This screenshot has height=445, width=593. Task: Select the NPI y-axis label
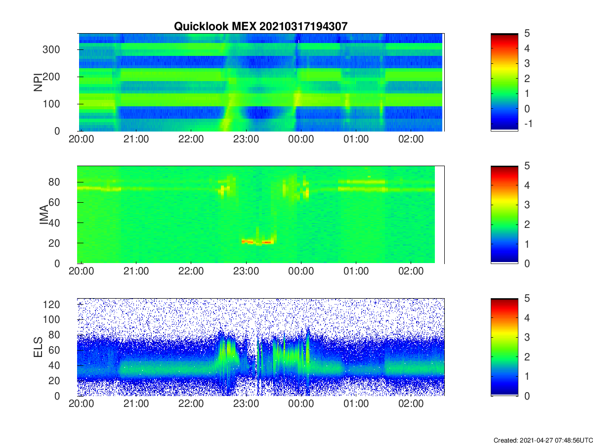coord(38,83)
